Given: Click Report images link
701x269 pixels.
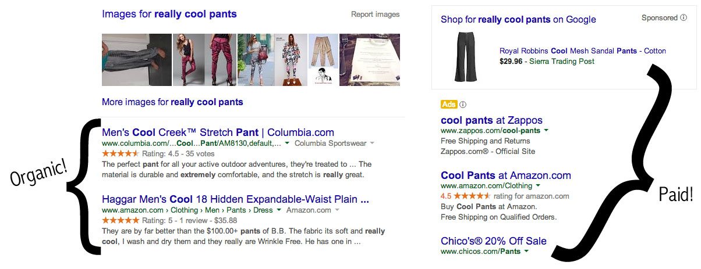Looking at the screenshot, I should [x=376, y=15].
